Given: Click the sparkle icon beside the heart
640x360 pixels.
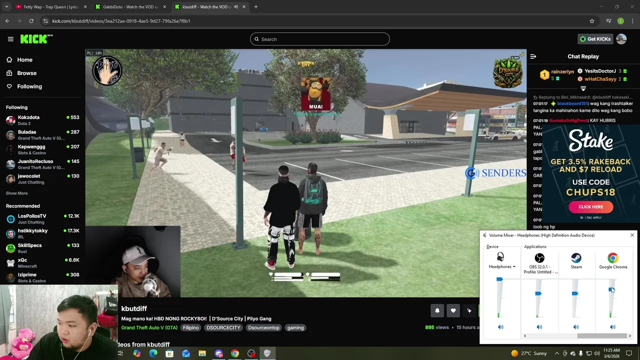Looking at the screenshot, I should click(469, 310).
